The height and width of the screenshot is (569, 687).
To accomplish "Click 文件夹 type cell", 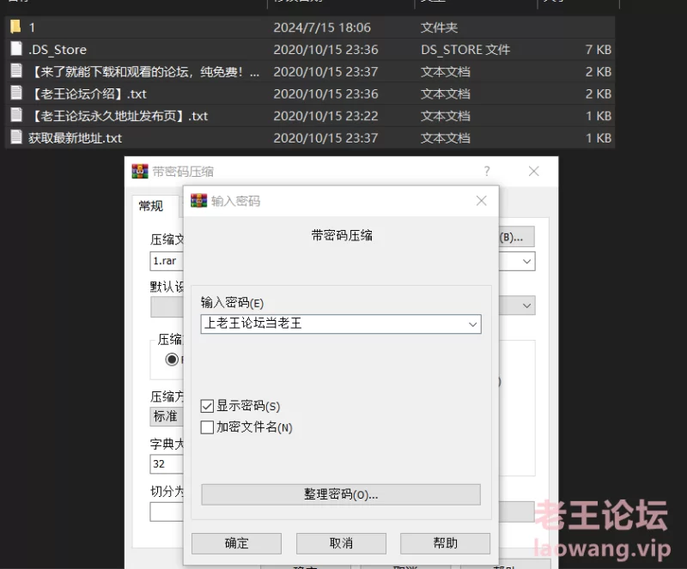I will pos(439,27).
